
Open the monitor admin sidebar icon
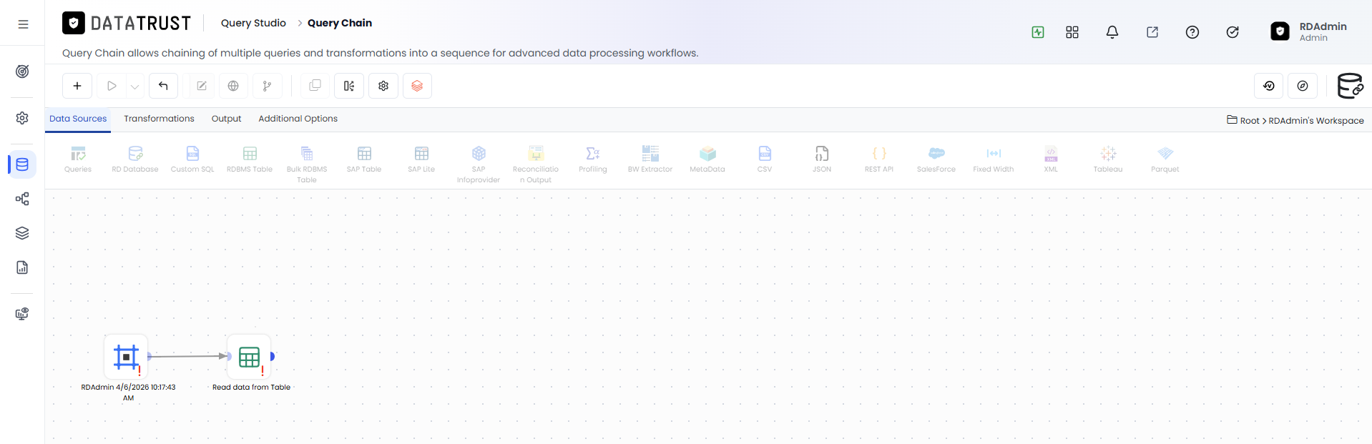22,314
